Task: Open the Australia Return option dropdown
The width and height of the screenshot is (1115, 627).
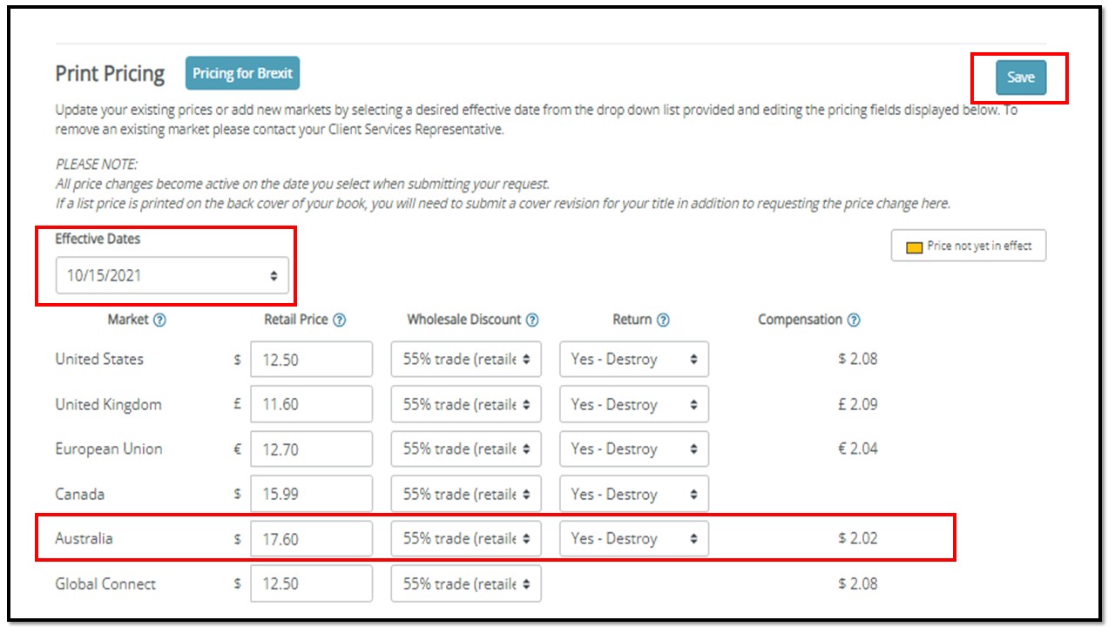Action: 633,539
